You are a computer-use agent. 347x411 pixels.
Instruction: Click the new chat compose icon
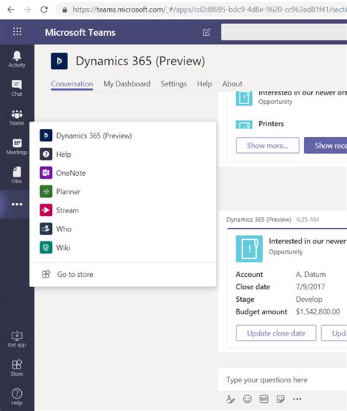pos(206,32)
